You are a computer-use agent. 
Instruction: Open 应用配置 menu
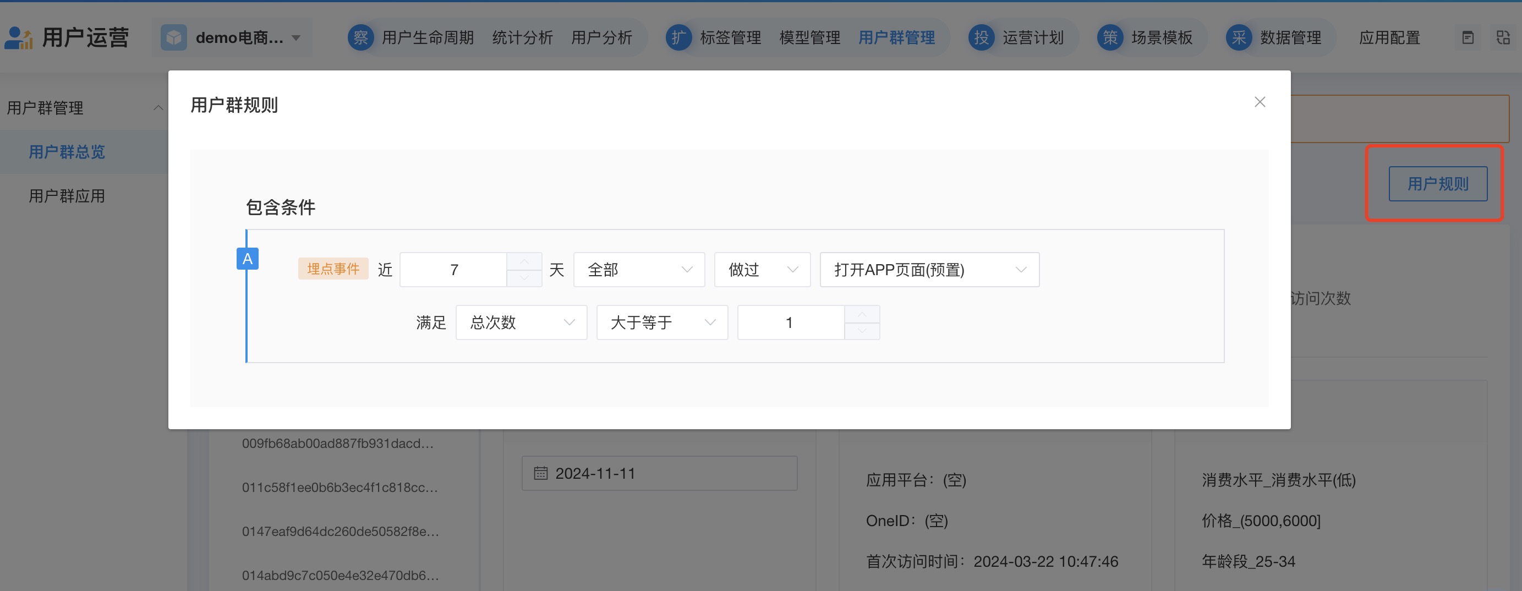coord(1389,38)
